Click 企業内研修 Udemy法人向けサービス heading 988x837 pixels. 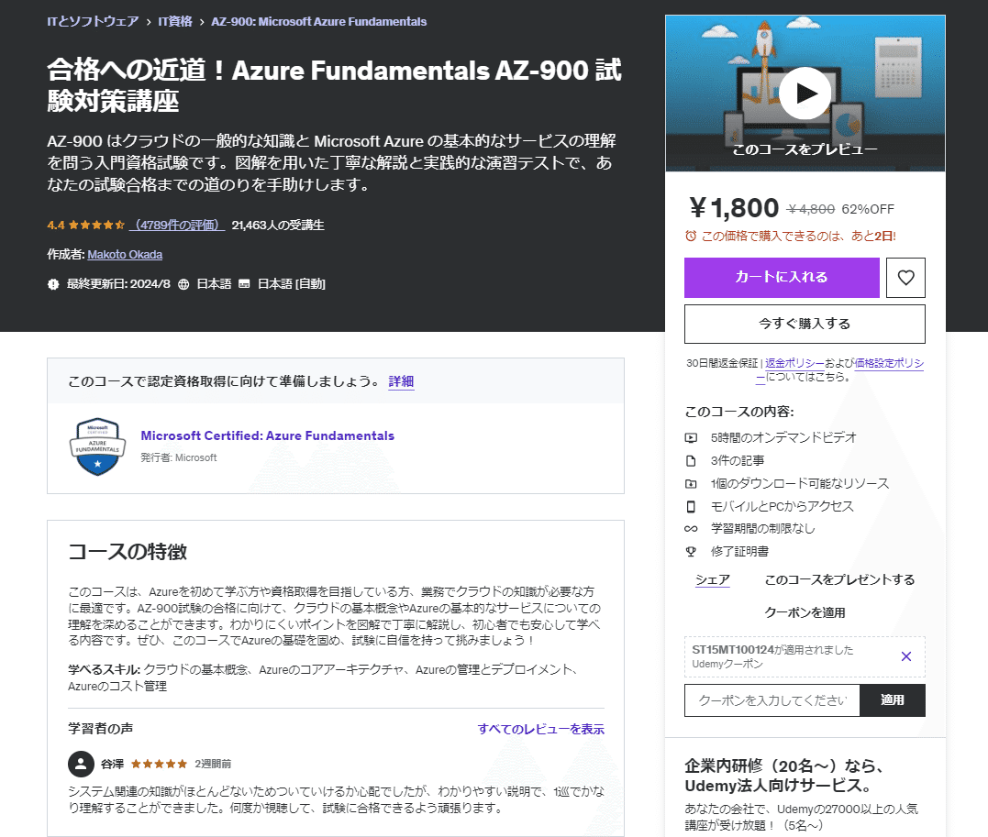click(x=784, y=776)
